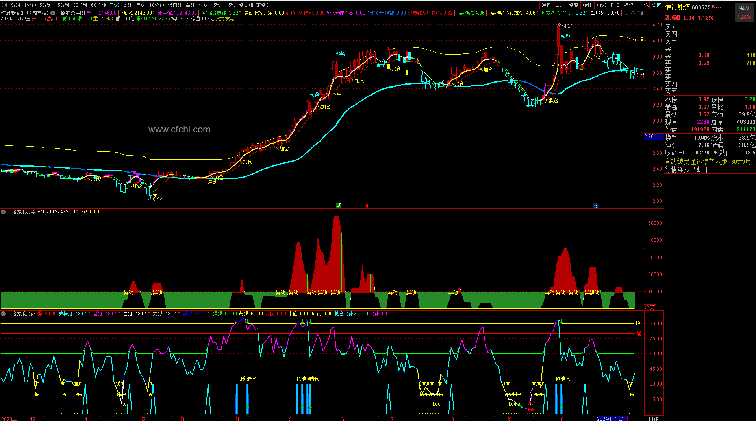Click the 多股 multi-stock button
The height and width of the screenshot is (421, 756).
pyautogui.click(x=574, y=5)
